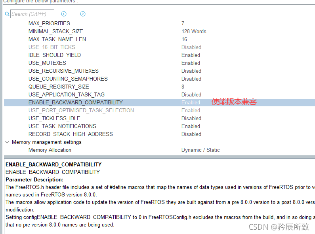Open USE_MUTEXES Enabled dropdown
This screenshot has width=315, height=234.
pos(191,63)
